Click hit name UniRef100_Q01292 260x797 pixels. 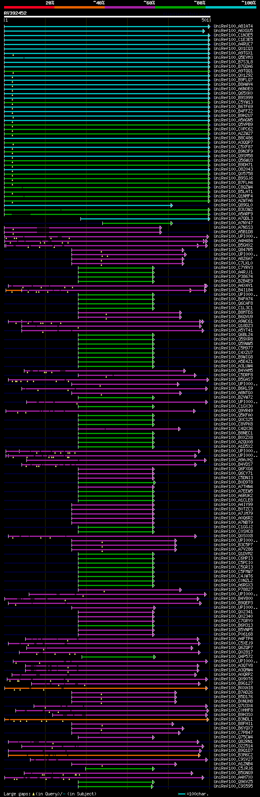(233, 76)
